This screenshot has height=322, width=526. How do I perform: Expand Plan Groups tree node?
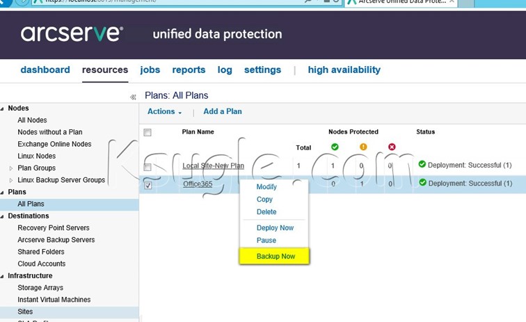pos(11,168)
